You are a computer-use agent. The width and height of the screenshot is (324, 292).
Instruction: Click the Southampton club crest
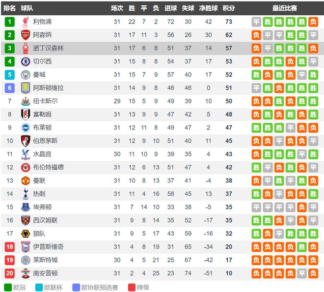tap(26, 273)
